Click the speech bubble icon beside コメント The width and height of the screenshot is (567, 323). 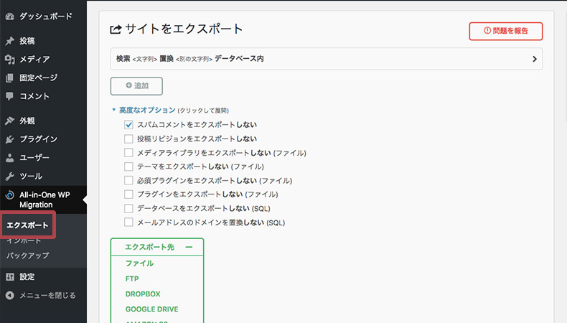(10, 96)
